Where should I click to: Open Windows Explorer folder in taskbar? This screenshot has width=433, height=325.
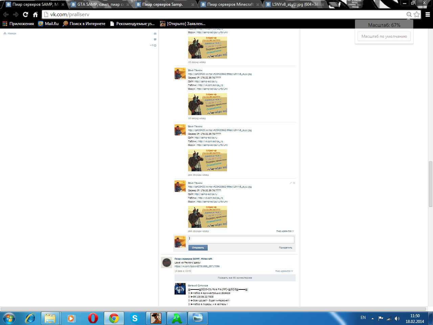tap(50, 318)
